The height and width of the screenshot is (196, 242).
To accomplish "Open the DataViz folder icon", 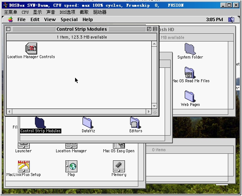I will pyautogui.click(x=88, y=123).
